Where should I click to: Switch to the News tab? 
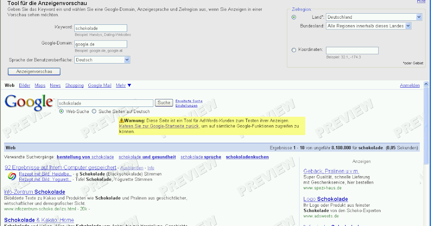pos(55,85)
